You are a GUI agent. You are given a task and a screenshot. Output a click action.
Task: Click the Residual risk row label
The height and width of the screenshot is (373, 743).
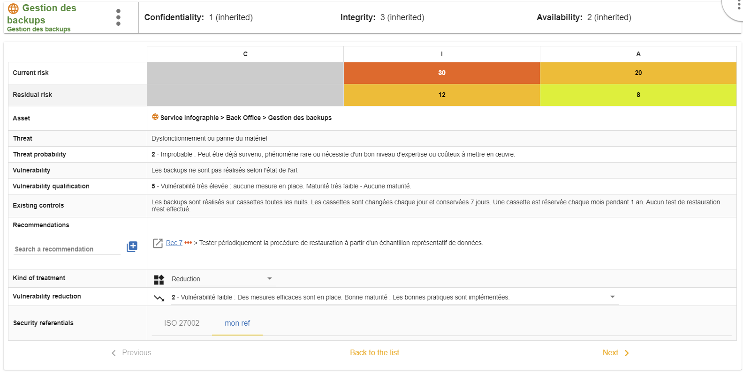(32, 95)
